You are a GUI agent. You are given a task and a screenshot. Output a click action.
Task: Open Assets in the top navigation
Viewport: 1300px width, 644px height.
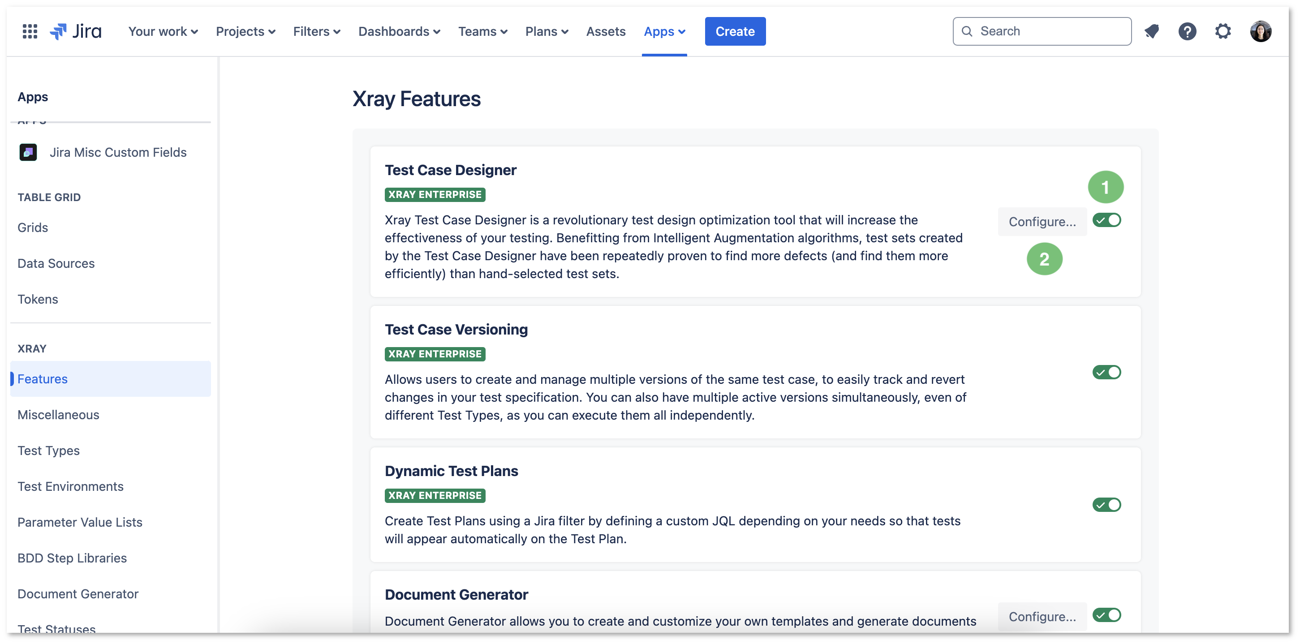click(x=606, y=31)
